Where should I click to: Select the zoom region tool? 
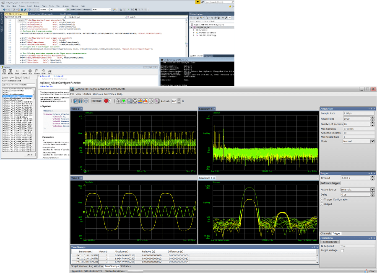click(x=130, y=101)
